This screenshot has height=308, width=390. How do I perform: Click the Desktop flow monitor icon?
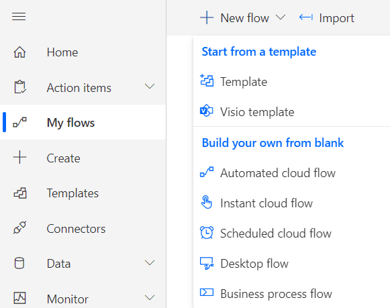(x=207, y=264)
